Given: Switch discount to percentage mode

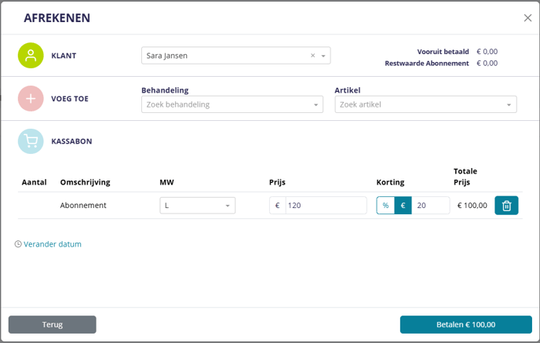Looking at the screenshot, I should click(385, 206).
